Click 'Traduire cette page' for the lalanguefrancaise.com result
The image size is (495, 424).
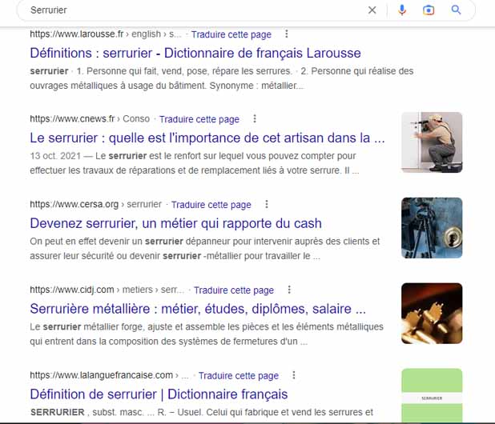pyautogui.click(x=239, y=376)
